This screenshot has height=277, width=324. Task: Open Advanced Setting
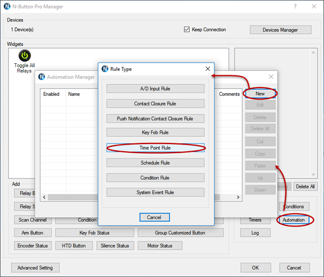35,268
